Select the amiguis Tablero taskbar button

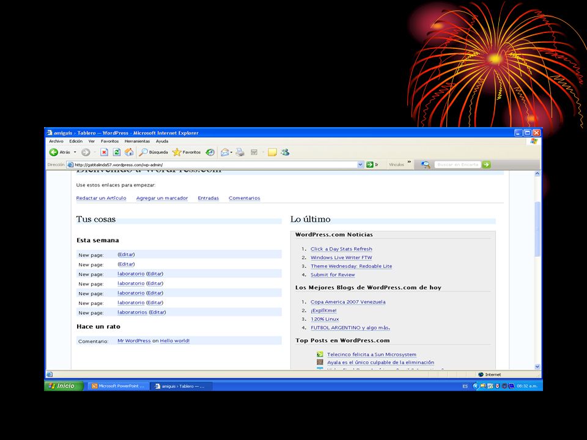point(181,386)
